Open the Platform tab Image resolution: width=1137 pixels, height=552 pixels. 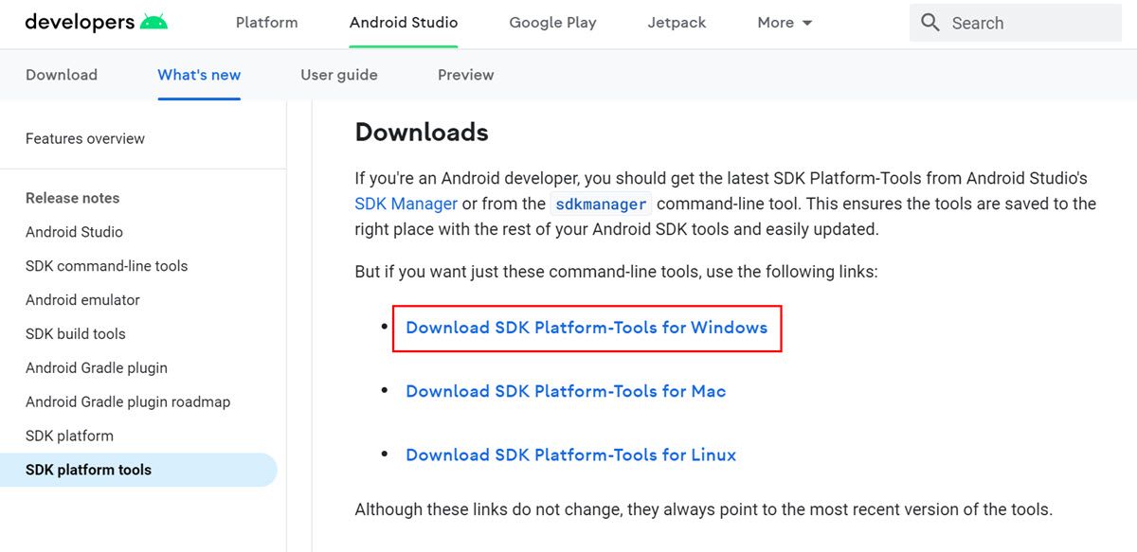tap(266, 23)
